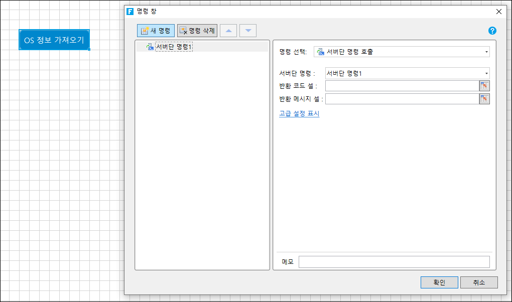Click the empty area of the command list
512x302 pixels.
[202, 161]
